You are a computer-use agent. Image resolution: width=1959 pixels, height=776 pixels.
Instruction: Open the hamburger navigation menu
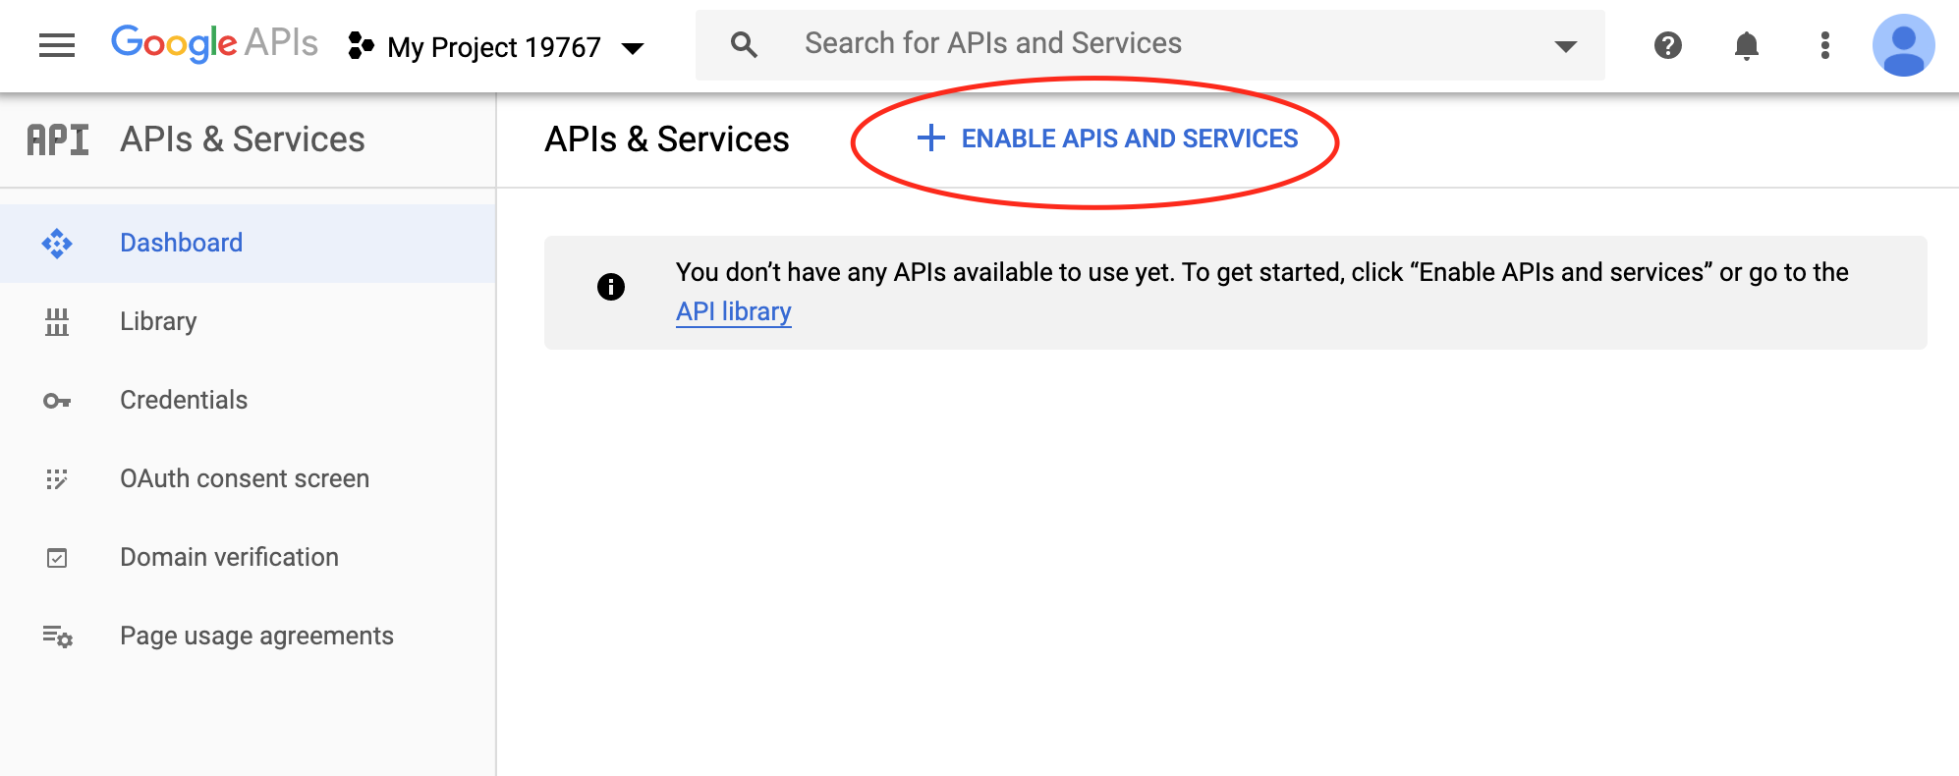coord(57,45)
